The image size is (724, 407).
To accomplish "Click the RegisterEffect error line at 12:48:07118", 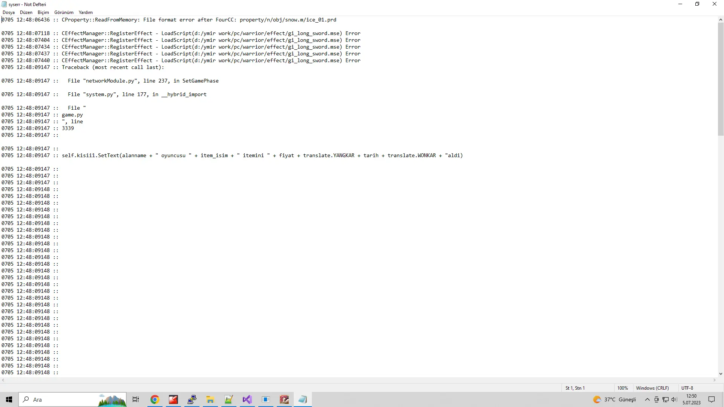I will 181,33.
